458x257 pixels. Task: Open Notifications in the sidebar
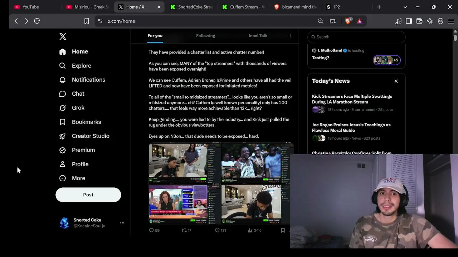(82, 80)
